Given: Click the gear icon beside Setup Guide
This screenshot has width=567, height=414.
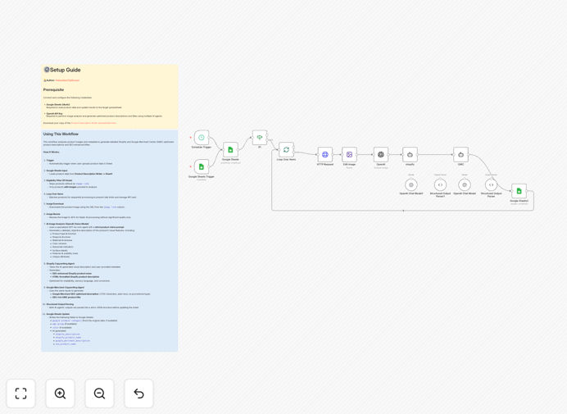Looking at the screenshot, I should tap(47, 70).
